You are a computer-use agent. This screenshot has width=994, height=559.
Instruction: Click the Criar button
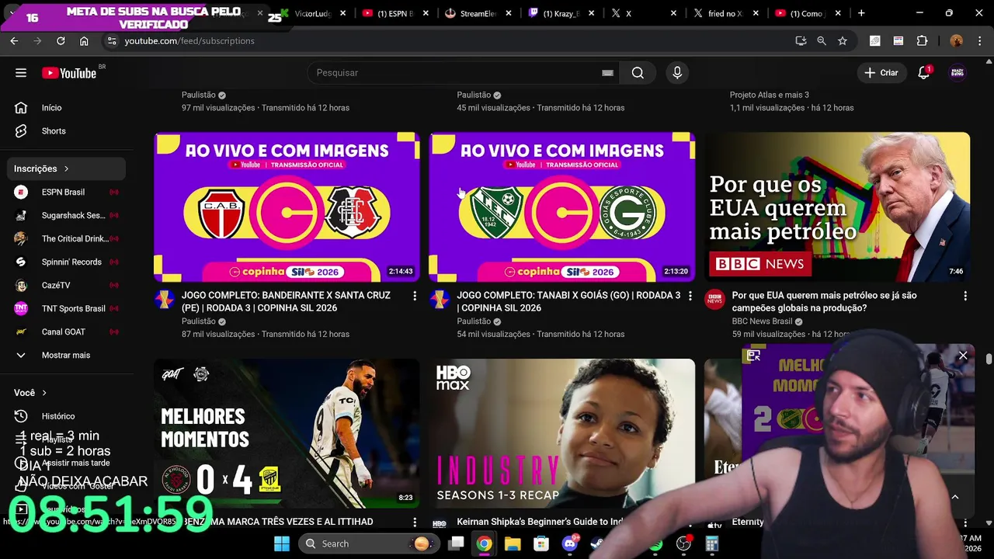[882, 73]
